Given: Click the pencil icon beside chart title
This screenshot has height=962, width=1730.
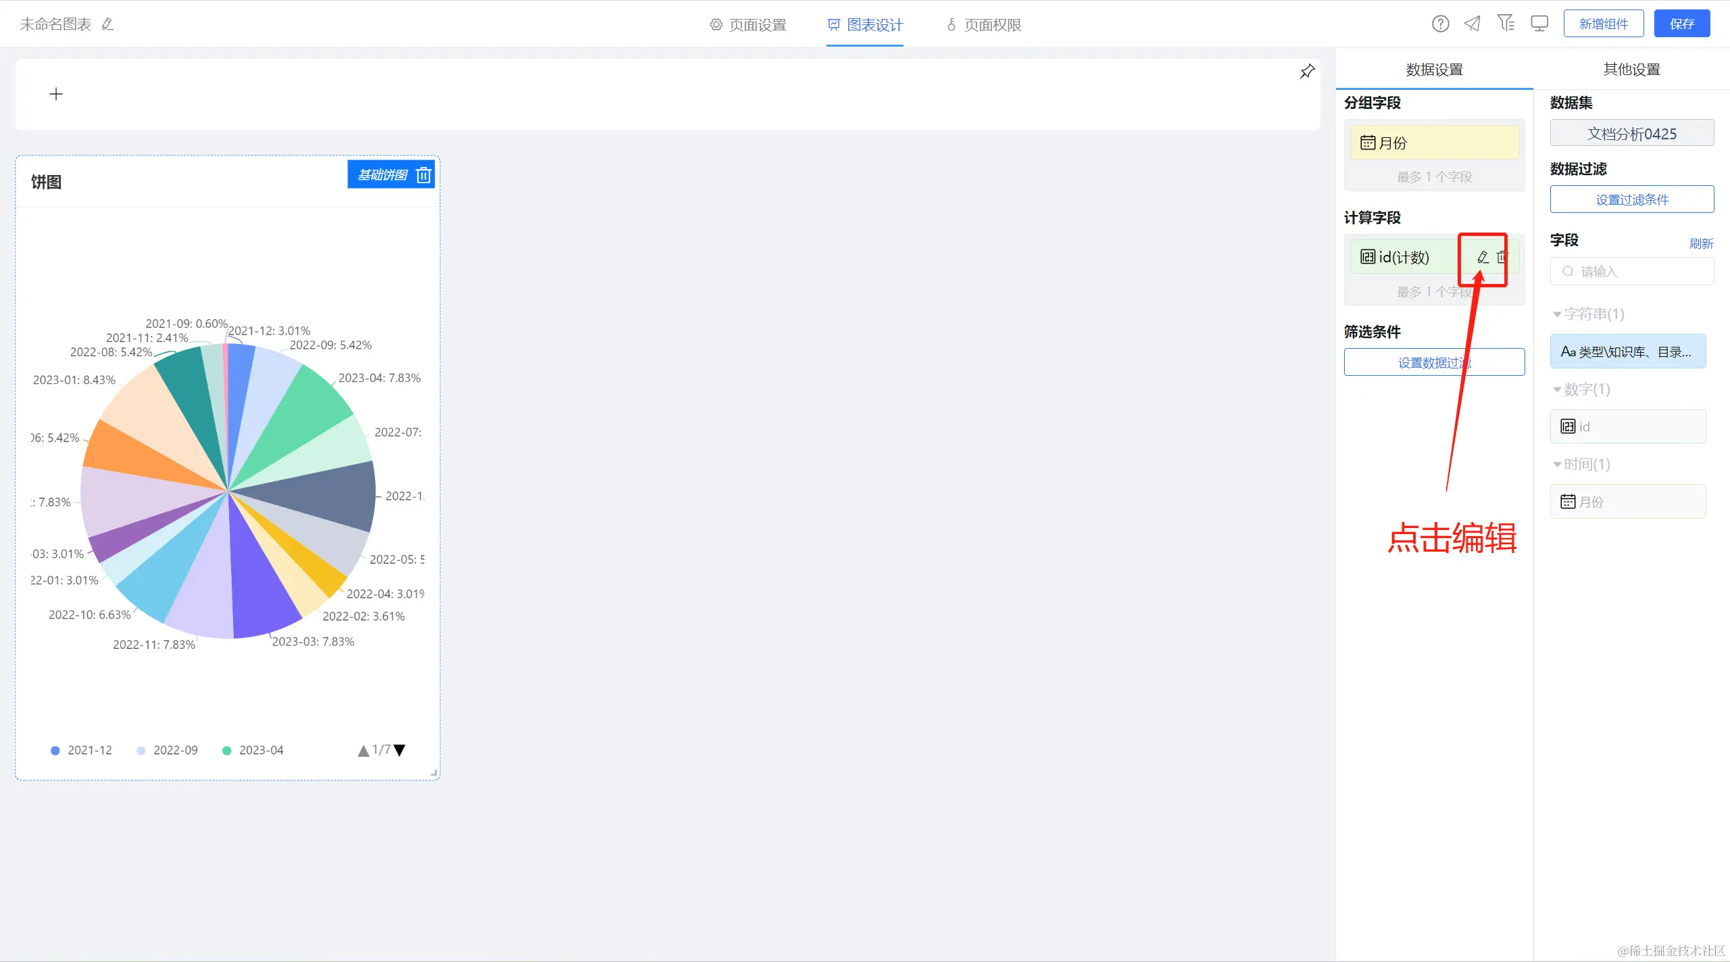Looking at the screenshot, I should pyautogui.click(x=107, y=24).
